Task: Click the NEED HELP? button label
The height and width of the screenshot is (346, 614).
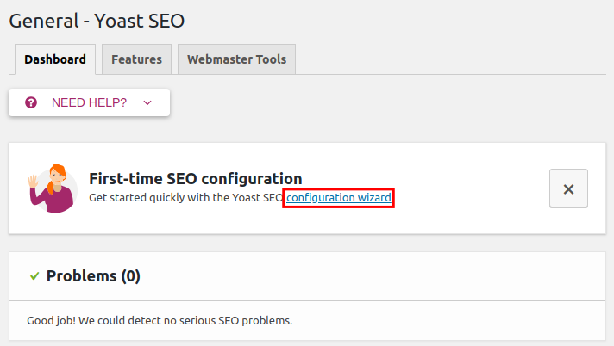Action: point(89,102)
